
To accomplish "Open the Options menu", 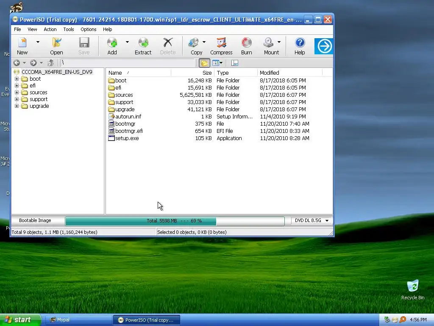I will 88,29.
